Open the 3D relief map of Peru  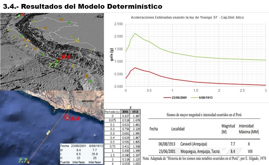[x=52, y=52]
